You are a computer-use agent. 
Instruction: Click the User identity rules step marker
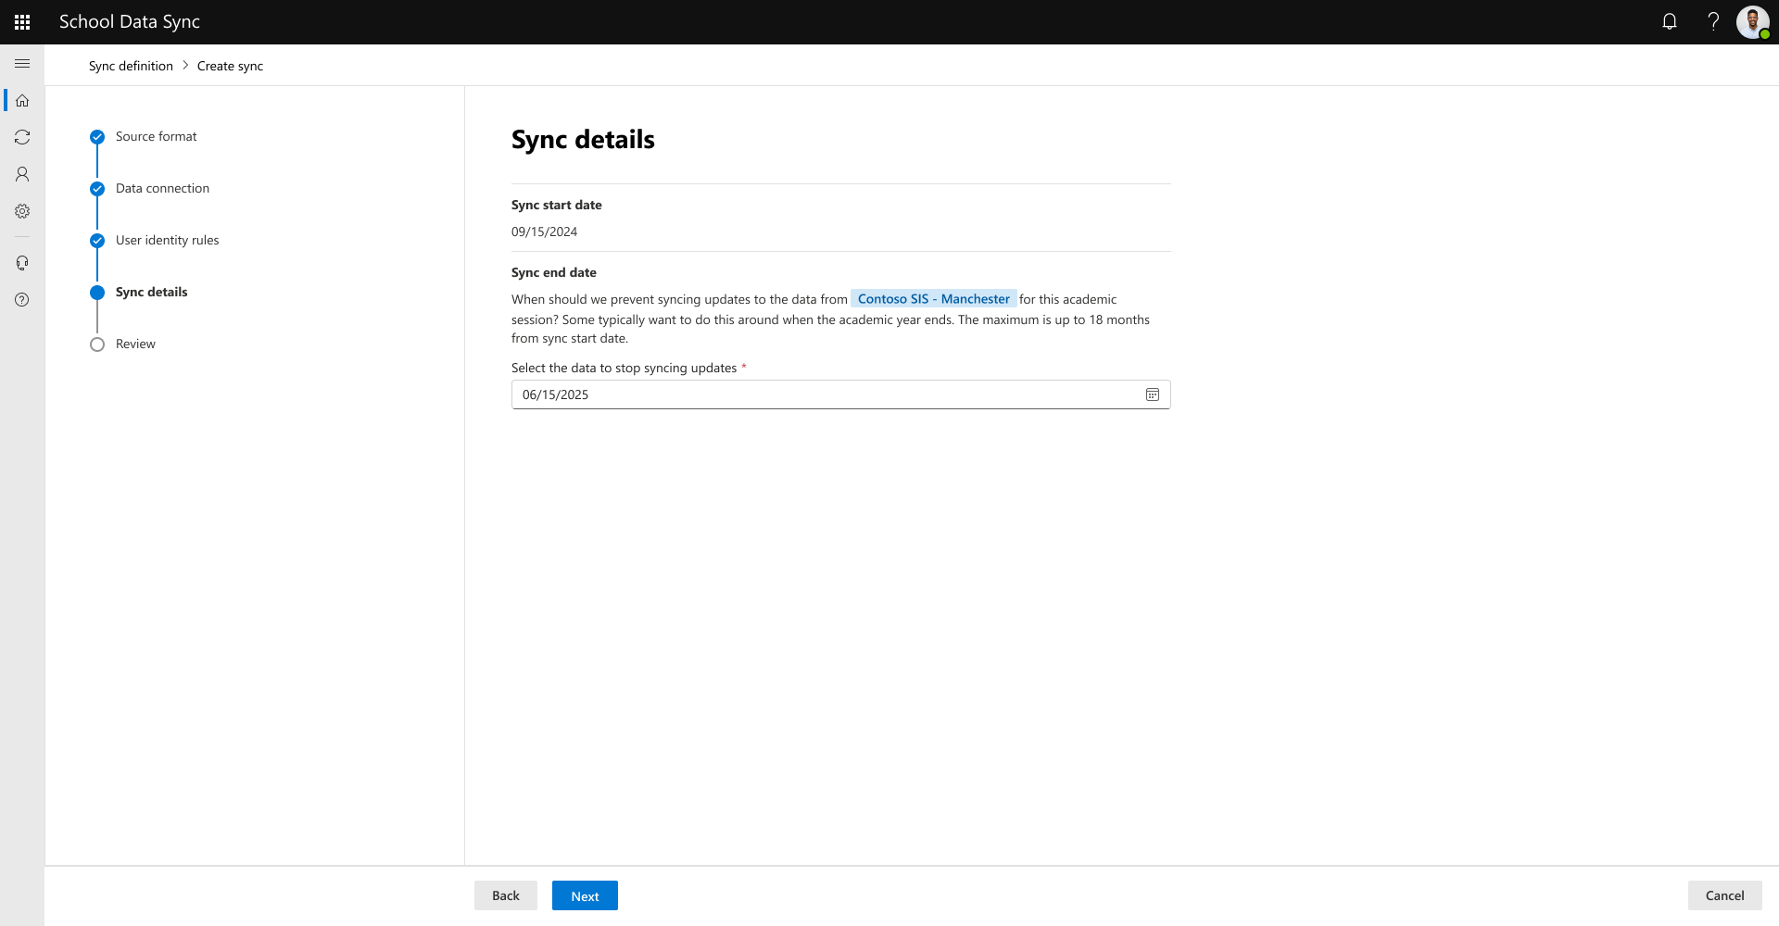(97, 241)
